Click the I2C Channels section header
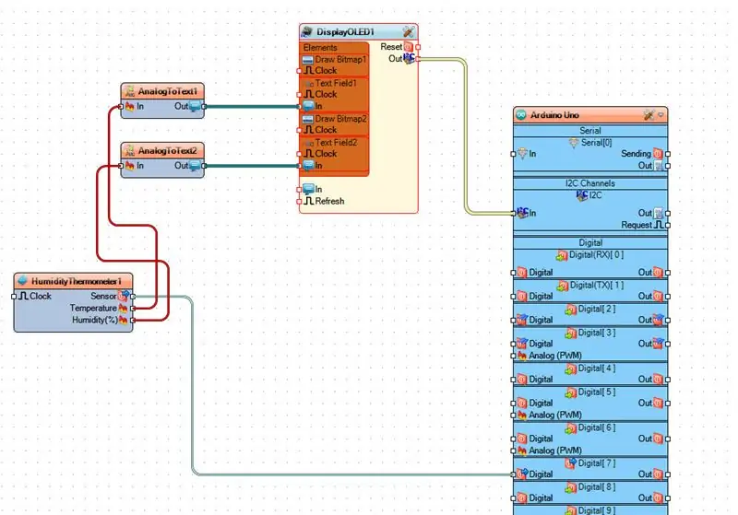The height and width of the screenshot is (515, 738). tap(590, 183)
